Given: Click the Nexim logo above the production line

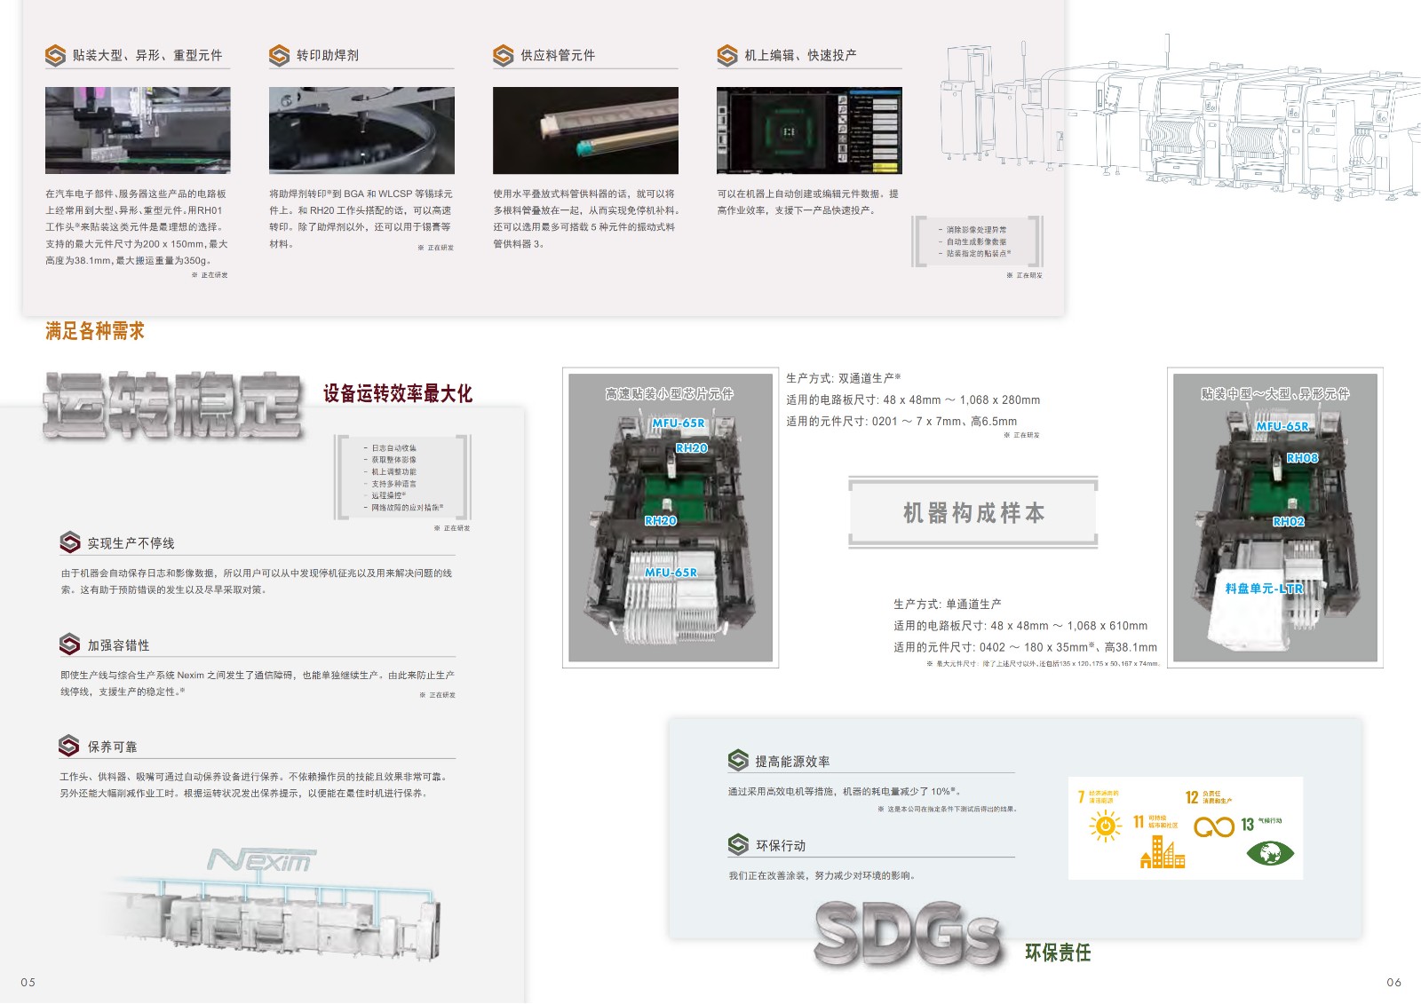Looking at the screenshot, I should point(262,860).
